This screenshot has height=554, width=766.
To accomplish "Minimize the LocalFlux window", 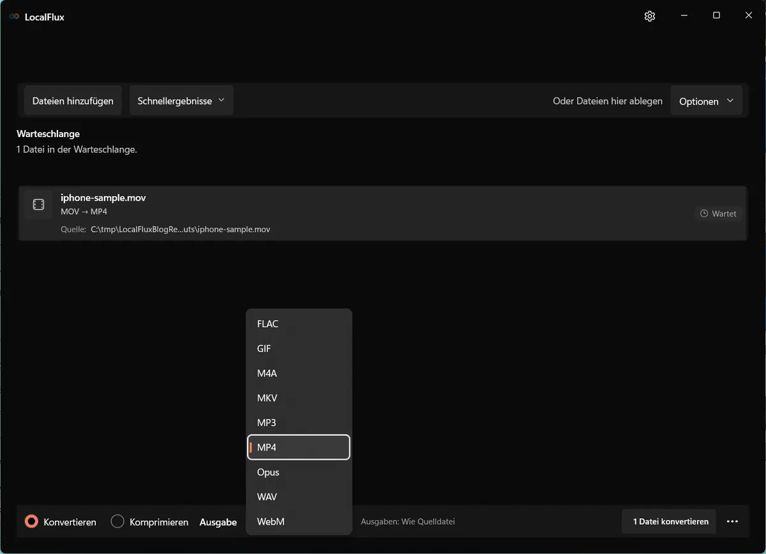I will [684, 16].
